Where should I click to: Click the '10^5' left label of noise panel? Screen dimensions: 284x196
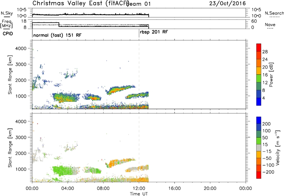[x=22, y=10]
